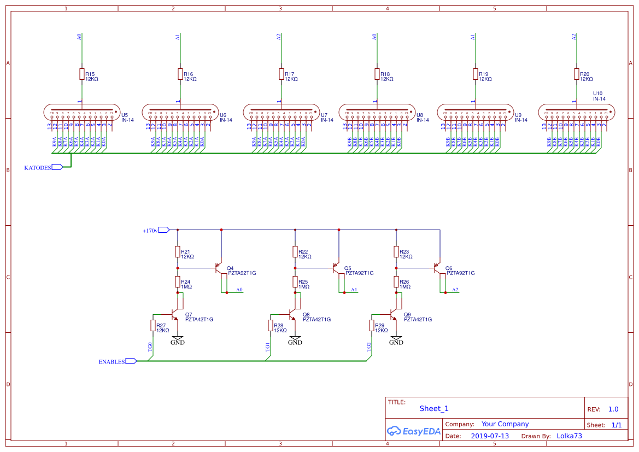Click the Sheet_1 title text
Image resolution: width=639 pixels, height=452 pixels.
pyautogui.click(x=433, y=408)
